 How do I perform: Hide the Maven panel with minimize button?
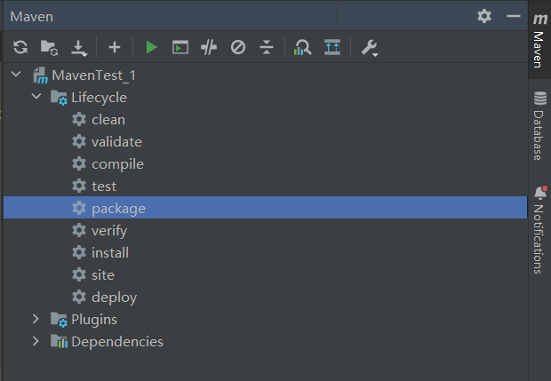(x=513, y=16)
